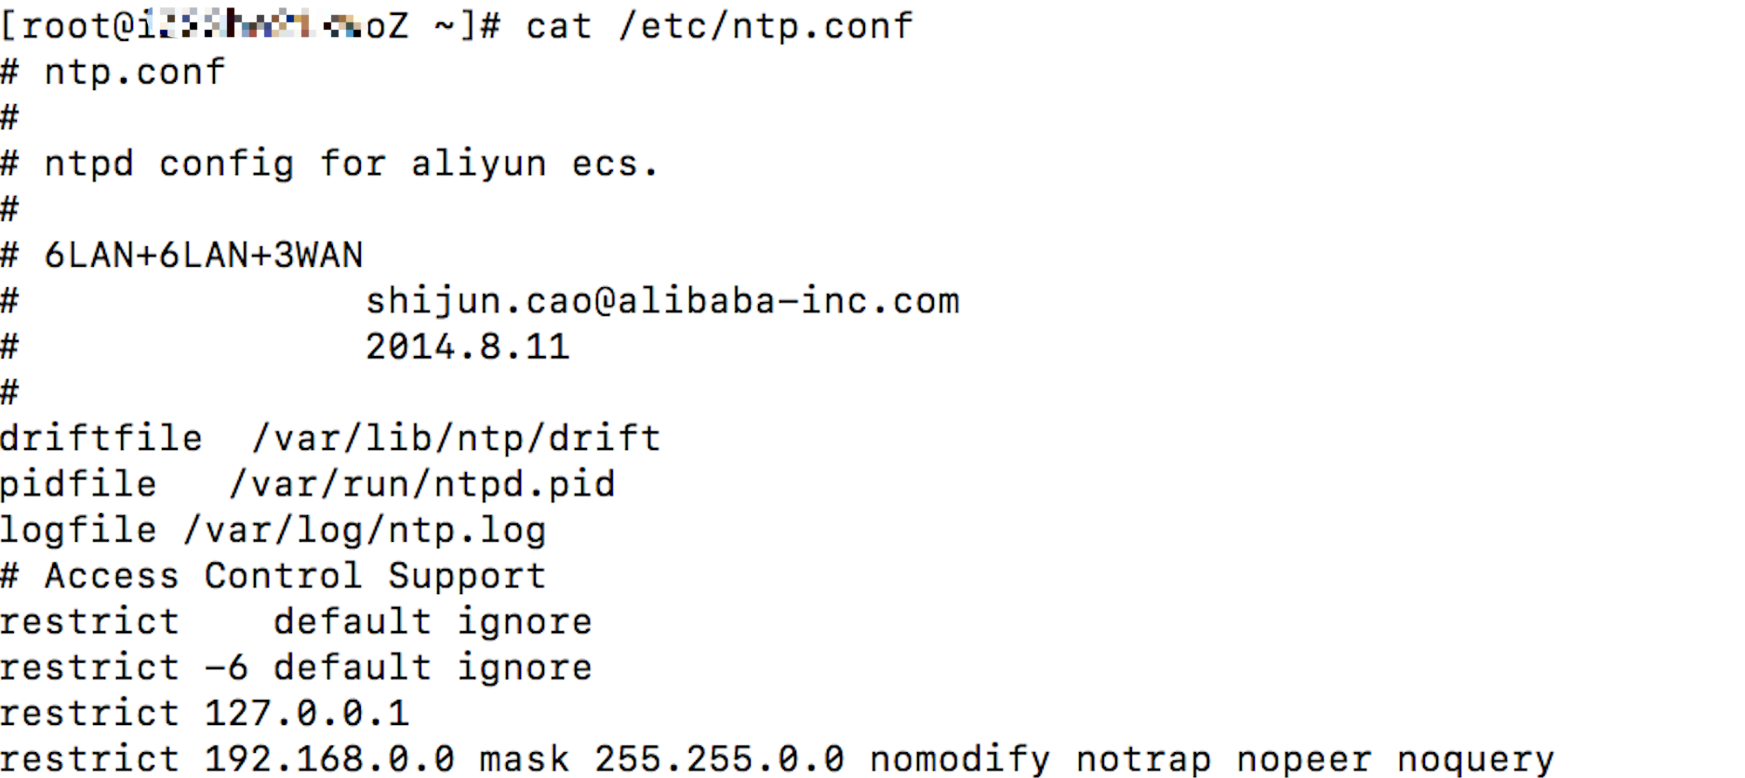Click the '-6' option in restrict line

[x=226, y=667]
